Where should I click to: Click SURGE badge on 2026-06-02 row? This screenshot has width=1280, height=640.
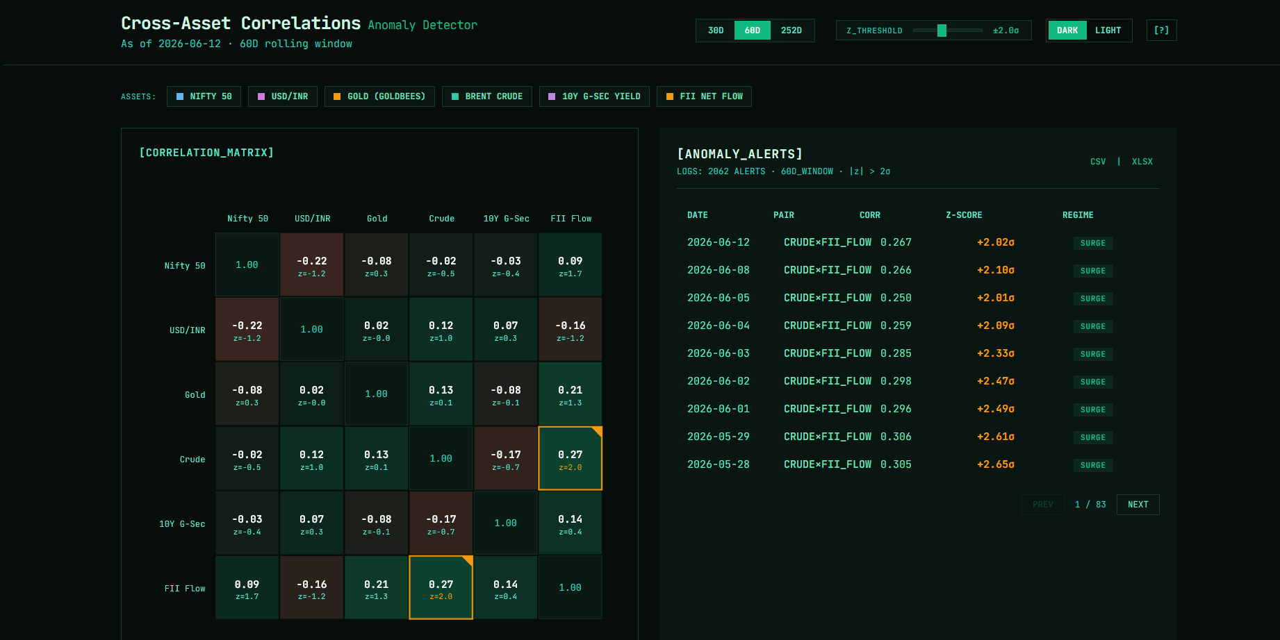tap(1093, 382)
